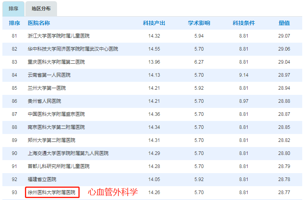Open 郑州大学第二附属医院 link
This screenshot has height=200, width=305.
(x=51, y=140)
